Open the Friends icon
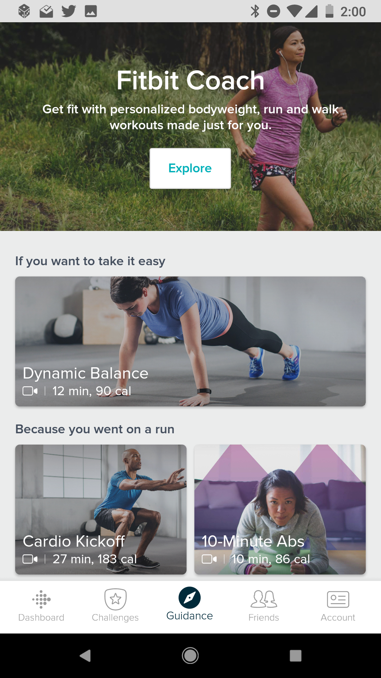Image resolution: width=381 pixels, height=678 pixels. pyautogui.click(x=264, y=599)
